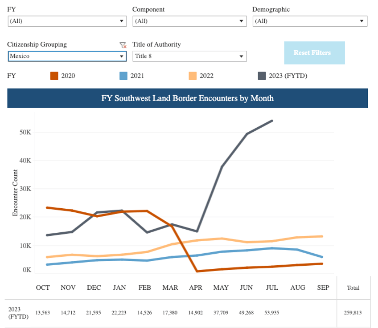Select the 2023 (FYTD) table row label
378x328 pixels.
click(x=18, y=313)
